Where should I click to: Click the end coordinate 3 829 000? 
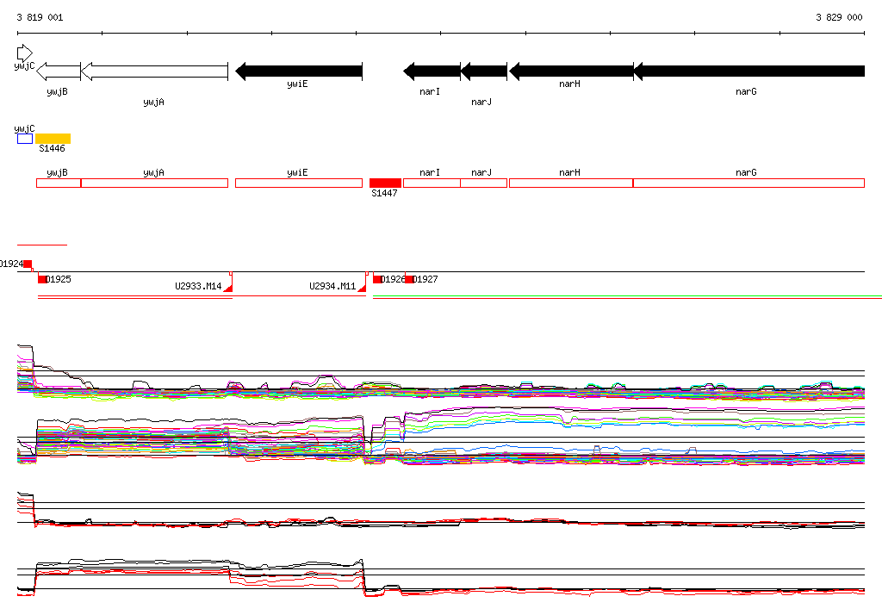point(839,17)
